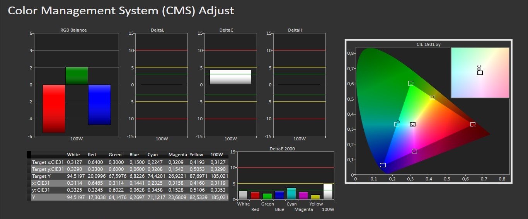Image resolution: width=528 pixels, height=219 pixels.
Task: Select the cyan bar in DeltaE 2000
Action: point(291,194)
